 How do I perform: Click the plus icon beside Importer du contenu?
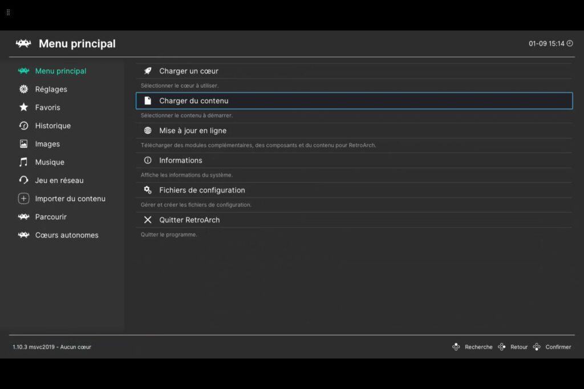coord(23,199)
